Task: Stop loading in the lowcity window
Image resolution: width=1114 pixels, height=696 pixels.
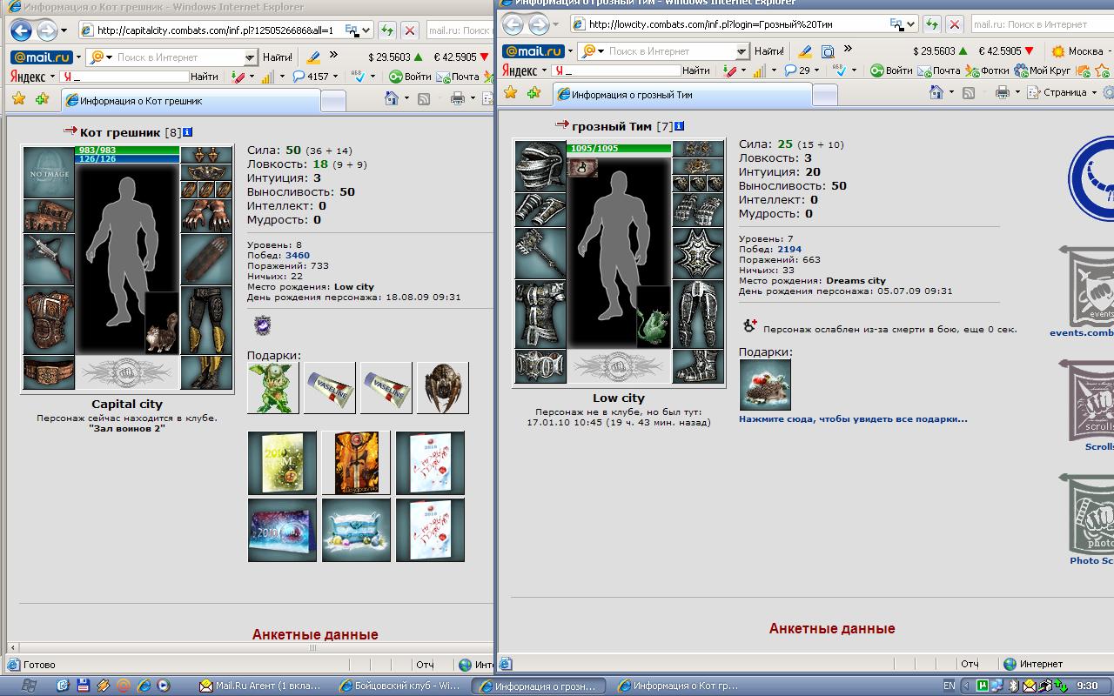Action: (x=955, y=24)
